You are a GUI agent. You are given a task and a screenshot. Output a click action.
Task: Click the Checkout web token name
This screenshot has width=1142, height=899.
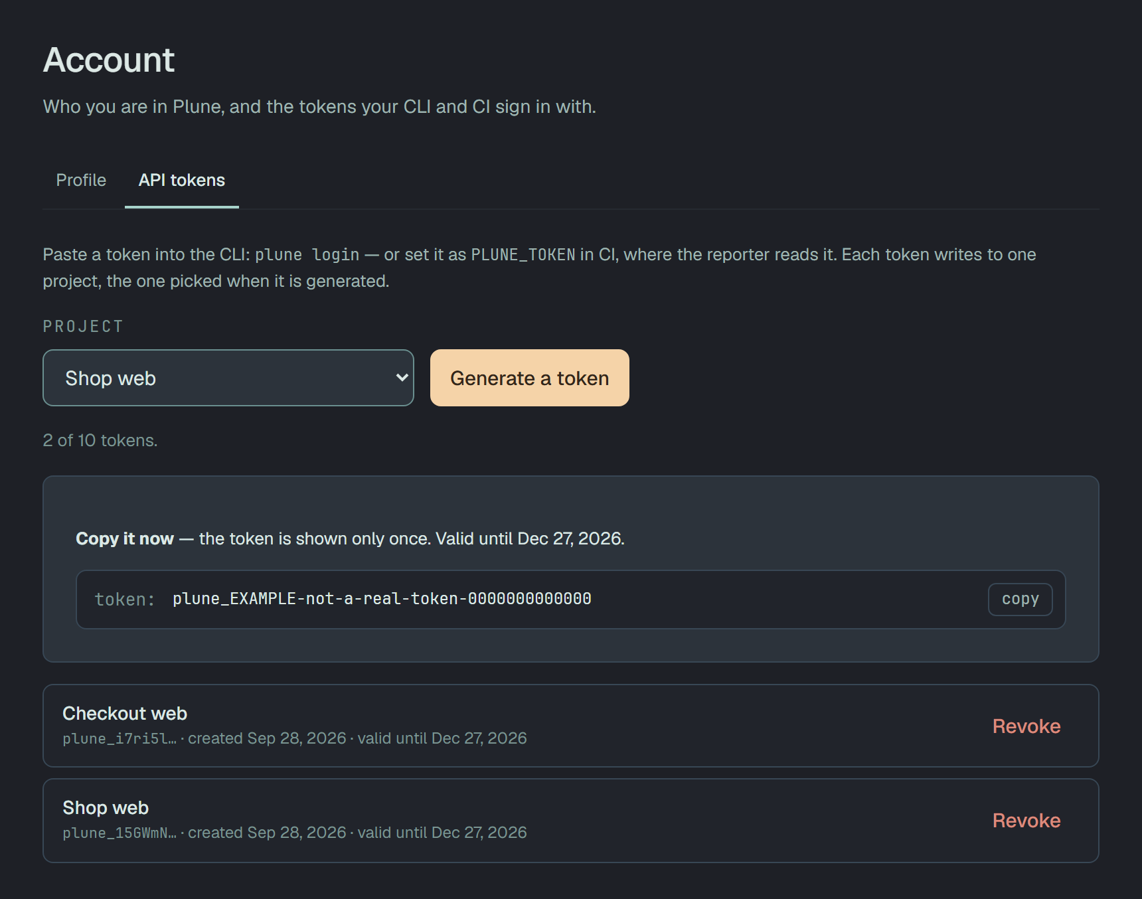pos(125,713)
